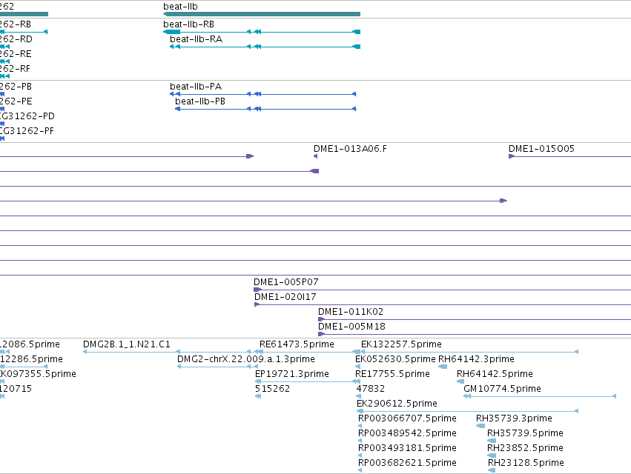Click the G31262-PF protein label
This screenshot has height=474, width=631.
(27, 131)
